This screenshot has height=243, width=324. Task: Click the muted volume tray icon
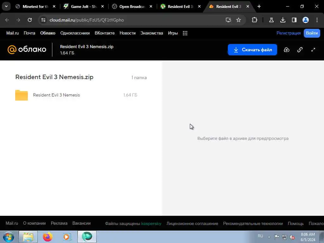pos(292,237)
